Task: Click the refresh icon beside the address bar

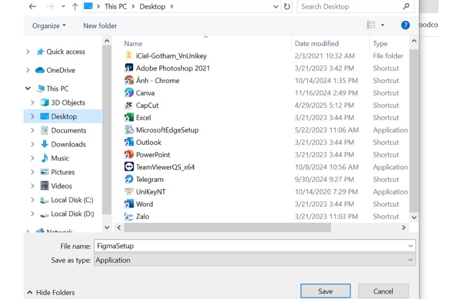Action: coord(287,6)
